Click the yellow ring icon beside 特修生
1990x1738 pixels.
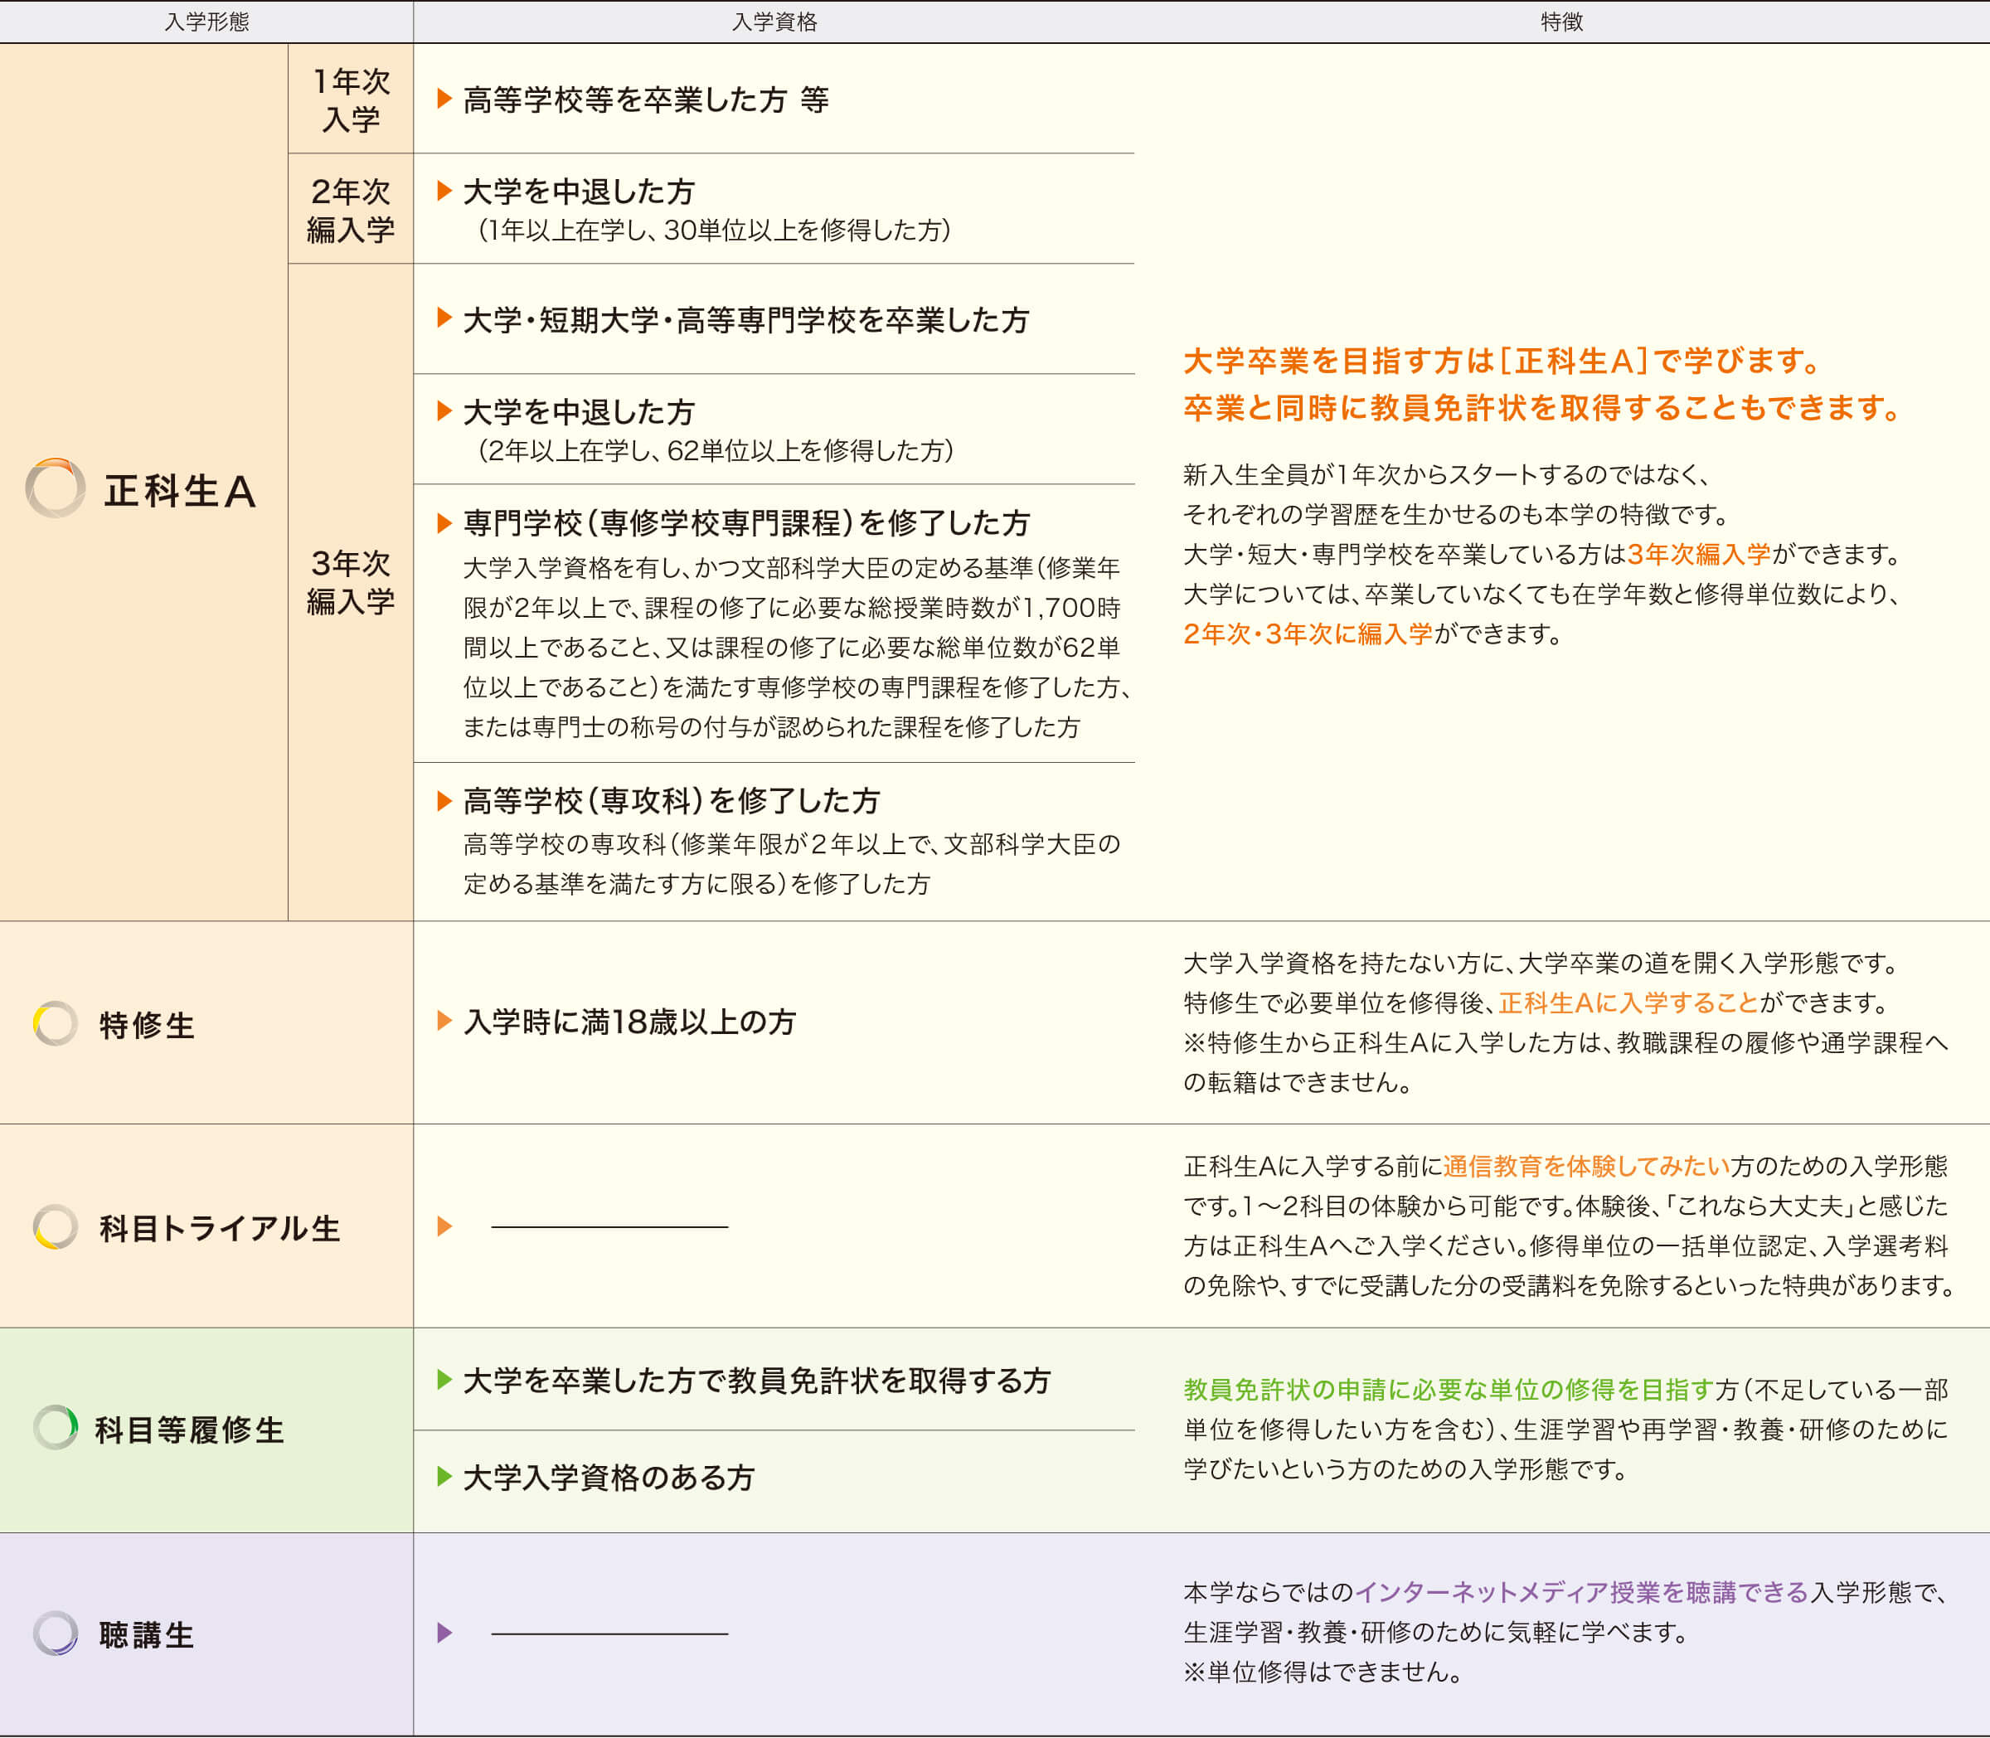click(x=56, y=1023)
